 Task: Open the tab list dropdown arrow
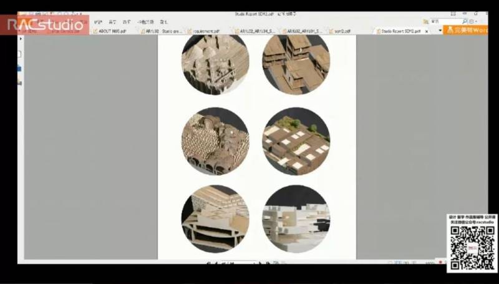point(440,30)
